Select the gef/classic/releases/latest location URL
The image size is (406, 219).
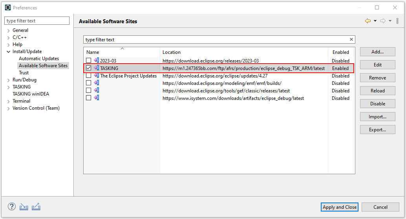click(226, 91)
